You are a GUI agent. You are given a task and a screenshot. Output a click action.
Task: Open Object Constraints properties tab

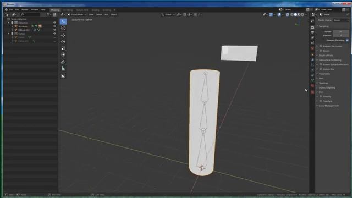(x=312, y=75)
